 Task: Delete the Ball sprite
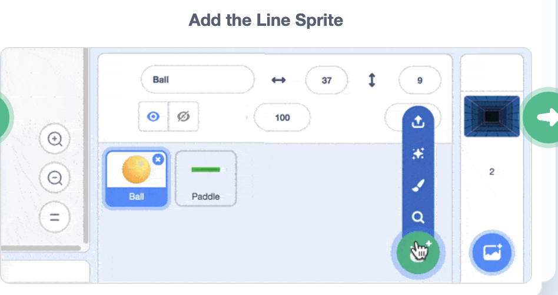click(158, 159)
